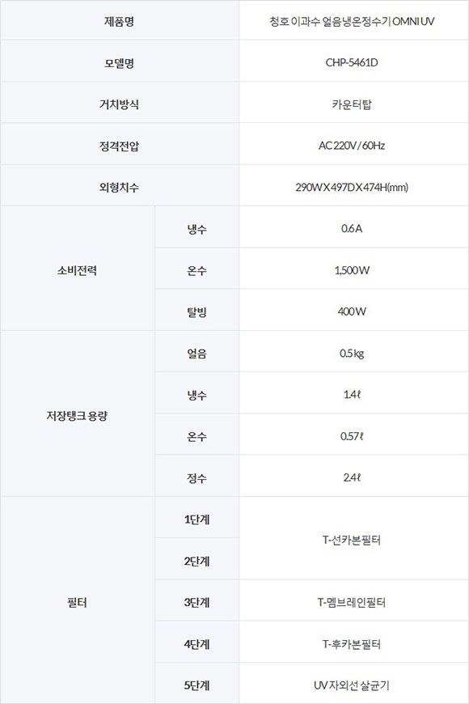Click the T-멤브레인필터 filter name
This screenshot has width=469, height=704.
coord(352,602)
